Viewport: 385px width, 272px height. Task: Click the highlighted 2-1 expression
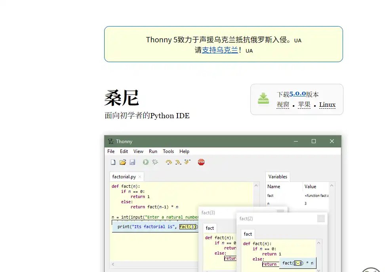[297, 263]
